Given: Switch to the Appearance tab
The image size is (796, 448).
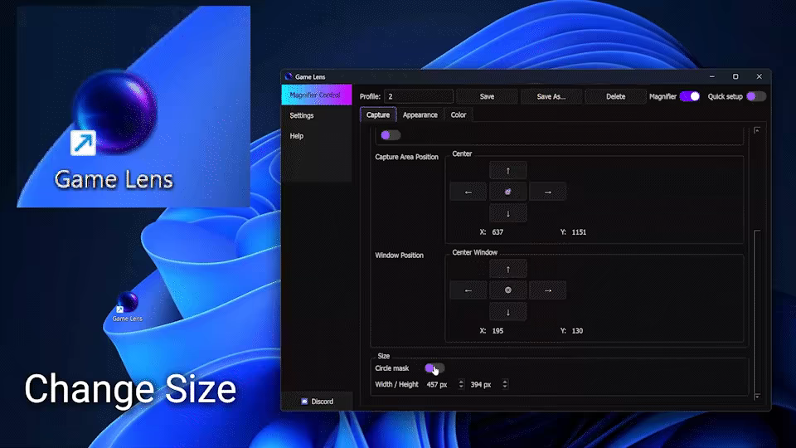Looking at the screenshot, I should coord(420,114).
